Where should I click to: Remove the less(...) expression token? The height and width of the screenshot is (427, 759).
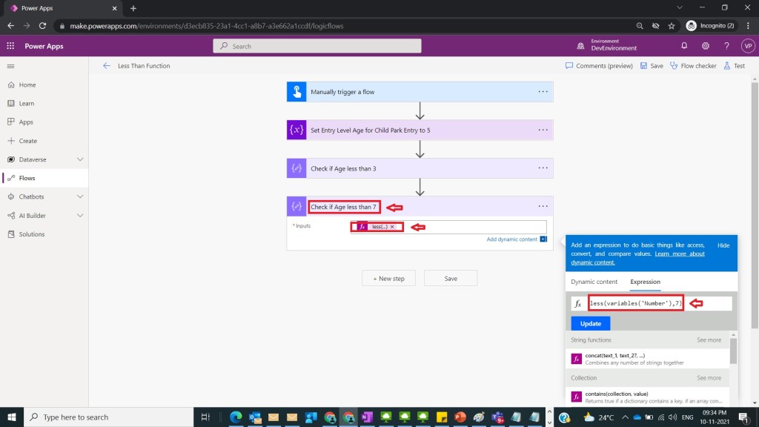pyautogui.click(x=392, y=227)
